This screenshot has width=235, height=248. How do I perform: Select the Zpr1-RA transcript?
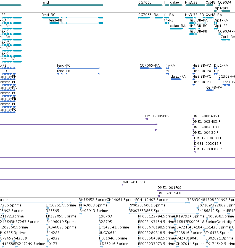point(226,40)
